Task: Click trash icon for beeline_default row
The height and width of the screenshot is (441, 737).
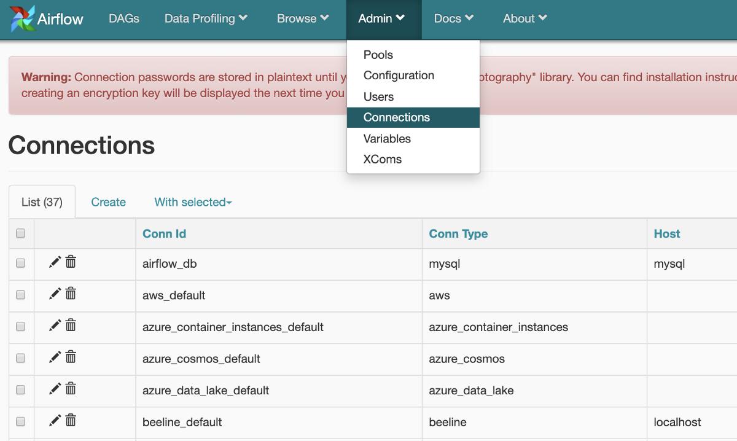Action: [x=71, y=420]
